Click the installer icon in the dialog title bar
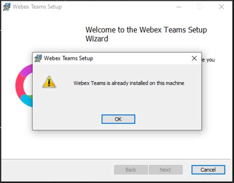 [38, 58]
